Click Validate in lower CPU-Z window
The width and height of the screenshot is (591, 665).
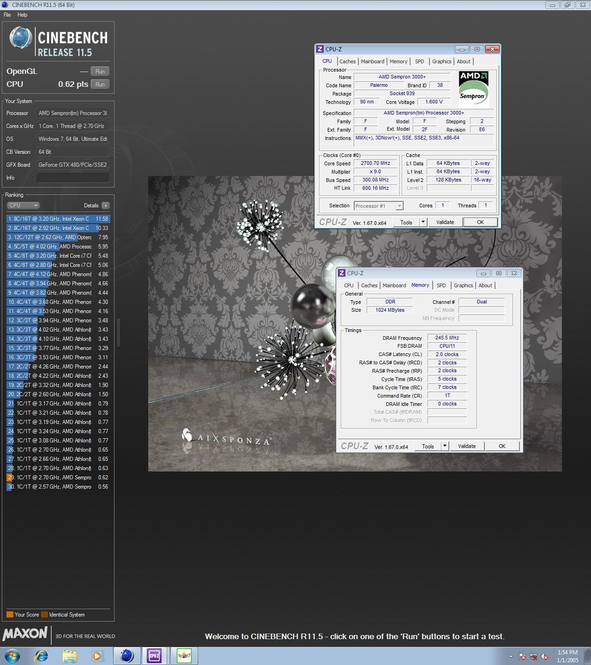coord(467,446)
